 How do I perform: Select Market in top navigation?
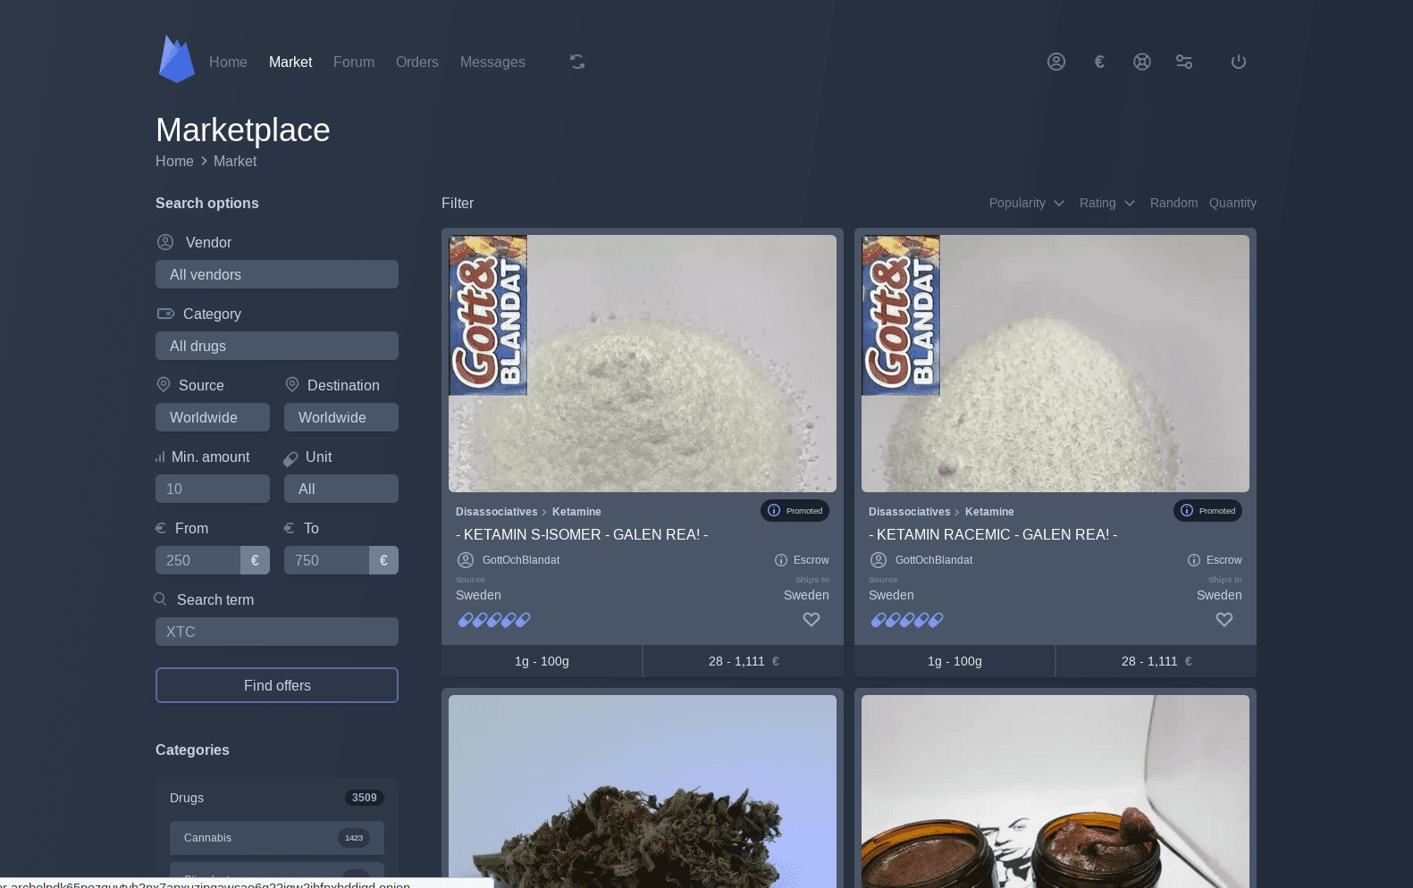tap(290, 62)
